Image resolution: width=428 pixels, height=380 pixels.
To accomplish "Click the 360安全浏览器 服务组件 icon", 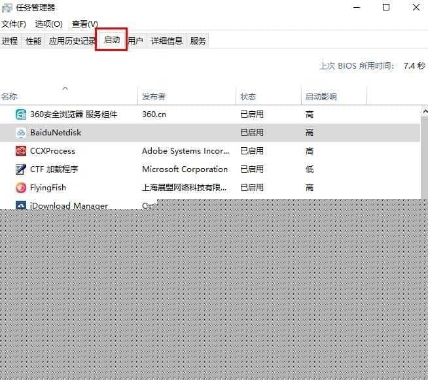I will (21, 114).
